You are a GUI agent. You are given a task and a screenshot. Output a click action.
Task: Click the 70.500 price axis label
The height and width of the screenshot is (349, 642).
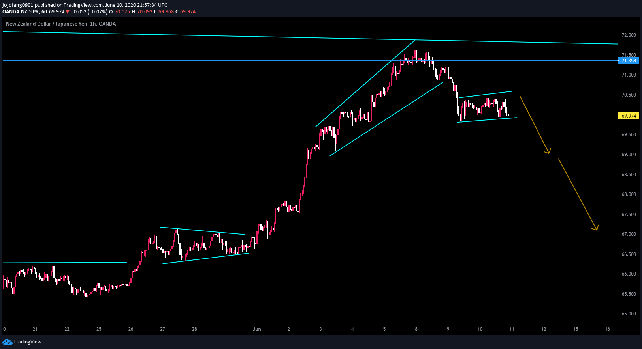629,95
